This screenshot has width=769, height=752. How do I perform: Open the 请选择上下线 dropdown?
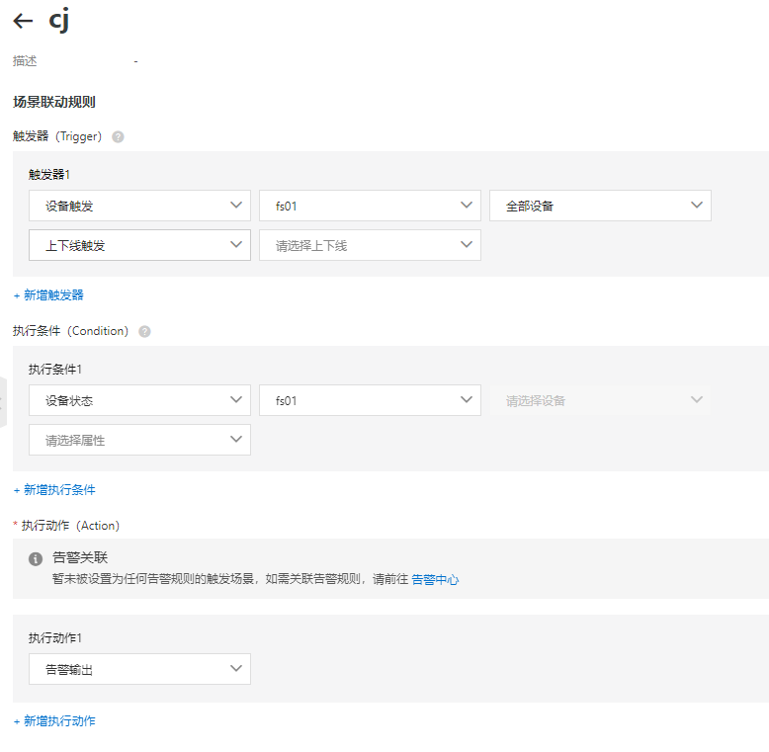click(x=370, y=245)
